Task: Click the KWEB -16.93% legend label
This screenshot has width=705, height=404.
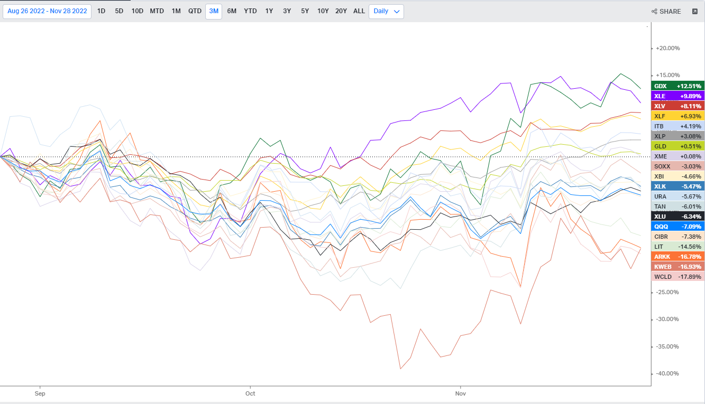Action: tap(677, 267)
